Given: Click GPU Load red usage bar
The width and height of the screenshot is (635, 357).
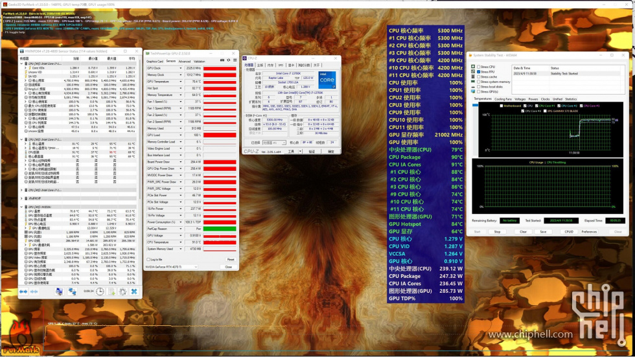Looking at the screenshot, I should tap(220, 135).
